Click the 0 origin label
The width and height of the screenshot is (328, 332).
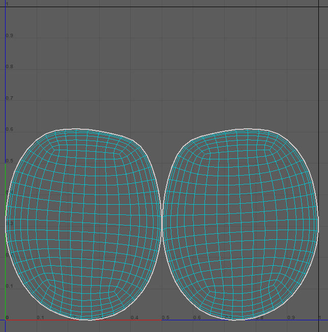[x=7, y=318]
